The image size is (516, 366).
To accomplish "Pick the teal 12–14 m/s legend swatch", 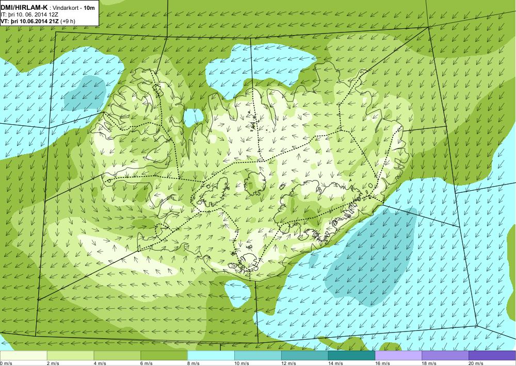I will (x=305, y=356).
